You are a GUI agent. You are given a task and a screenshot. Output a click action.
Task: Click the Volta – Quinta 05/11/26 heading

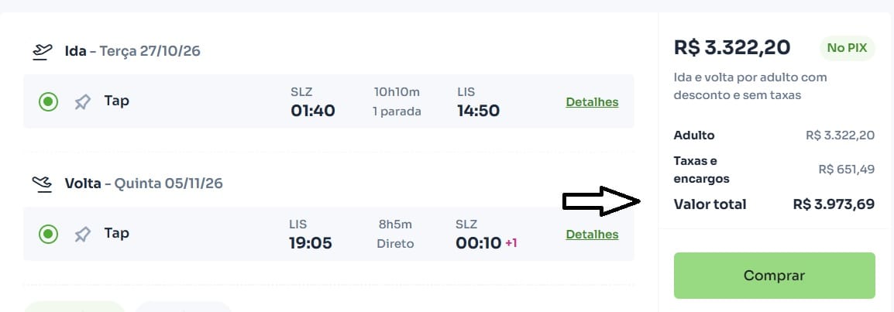point(143,183)
